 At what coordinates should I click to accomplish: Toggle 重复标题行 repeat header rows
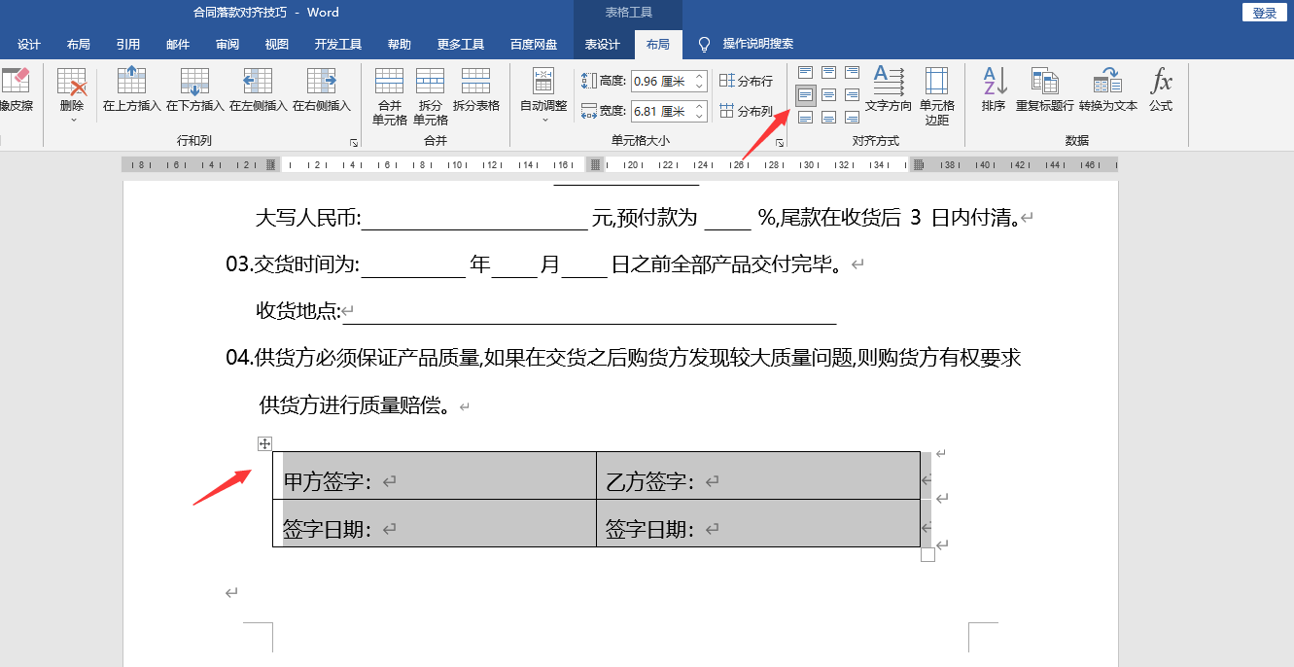(x=1045, y=90)
